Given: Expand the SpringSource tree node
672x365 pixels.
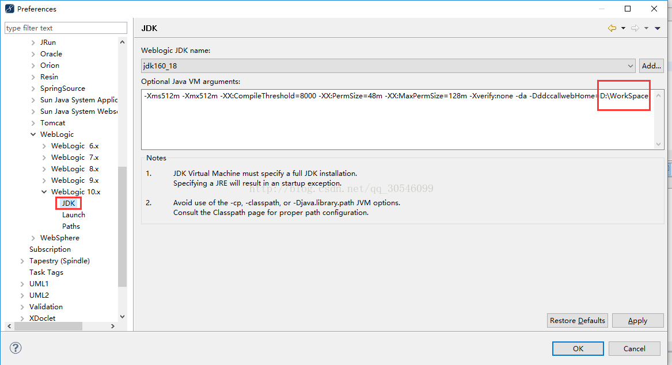Looking at the screenshot, I should pyautogui.click(x=33, y=89).
